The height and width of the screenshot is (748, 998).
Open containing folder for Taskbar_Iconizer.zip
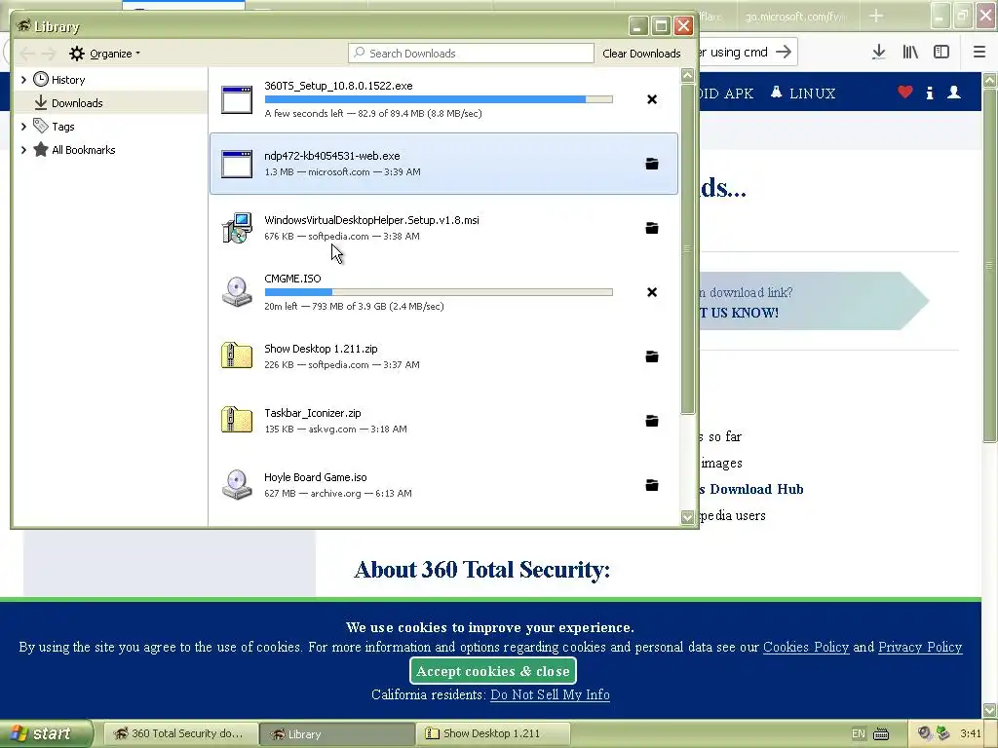pyautogui.click(x=652, y=421)
